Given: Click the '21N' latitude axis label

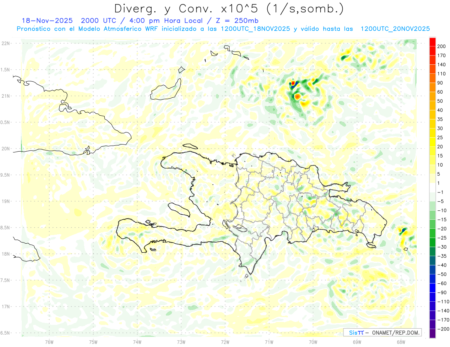Looking at the screenshot, I should pyautogui.click(x=5, y=96).
